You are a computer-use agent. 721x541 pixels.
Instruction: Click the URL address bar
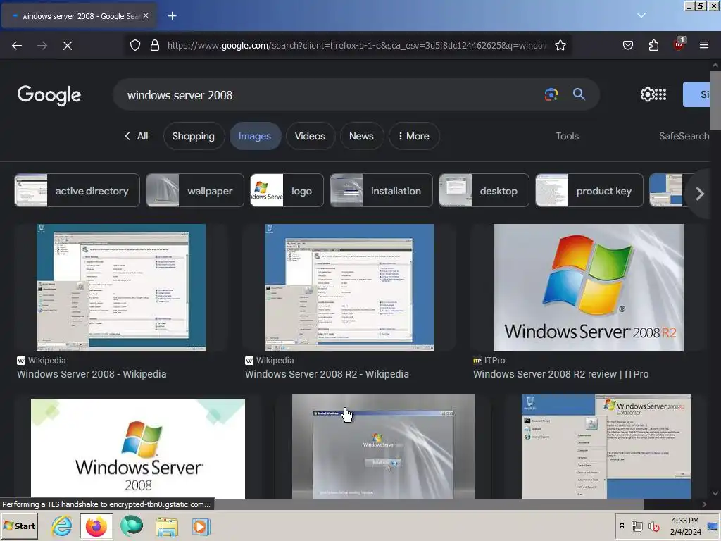[357, 45]
